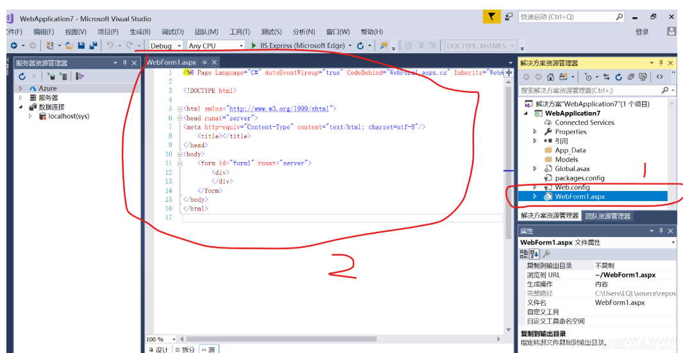Click the Azure services icon in Server Explorer toolbar
This screenshot has height=353, width=683.
pyautogui.click(x=80, y=76)
